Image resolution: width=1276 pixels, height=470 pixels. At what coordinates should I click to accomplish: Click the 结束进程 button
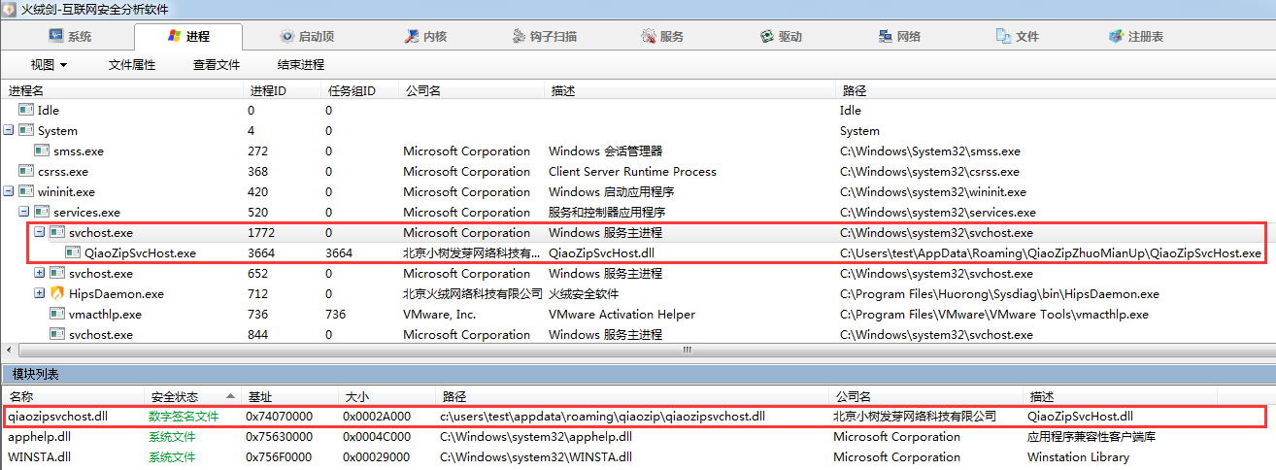[x=300, y=65]
